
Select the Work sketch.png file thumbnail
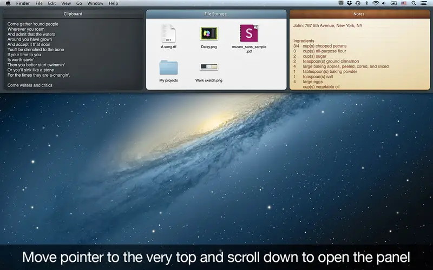tap(209, 66)
